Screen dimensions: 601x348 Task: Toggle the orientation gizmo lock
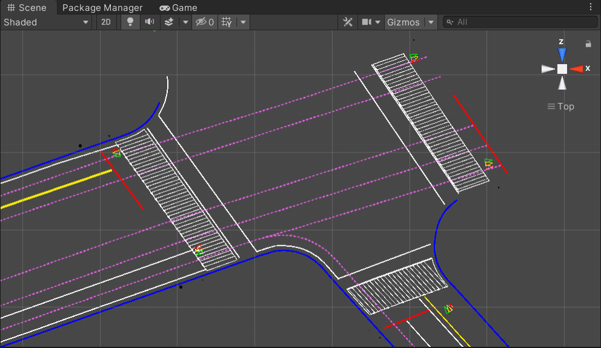(x=588, y=44)
